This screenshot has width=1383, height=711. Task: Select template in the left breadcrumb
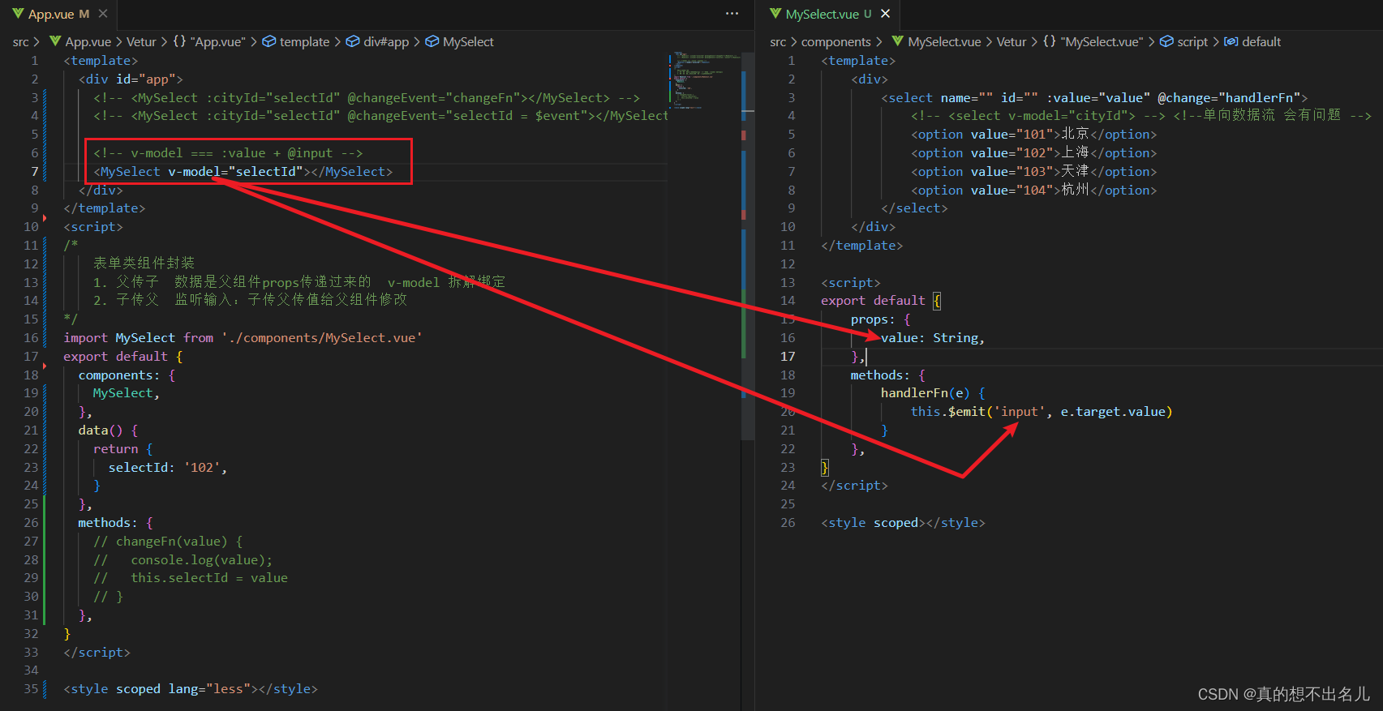coord(304,41)
